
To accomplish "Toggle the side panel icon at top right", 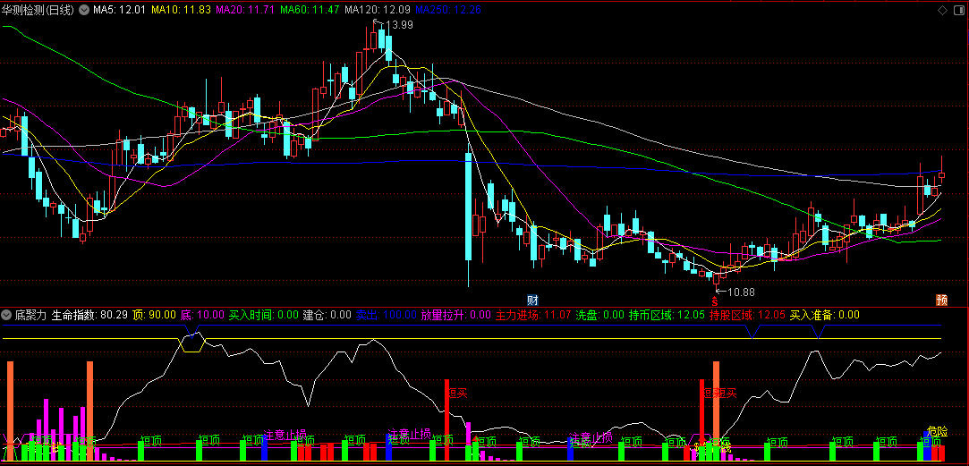I will pyautogui.click(x=960, y=10).
